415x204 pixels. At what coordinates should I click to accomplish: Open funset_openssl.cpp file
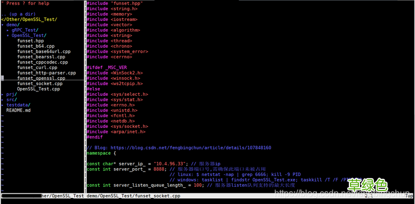click(41, 78)
